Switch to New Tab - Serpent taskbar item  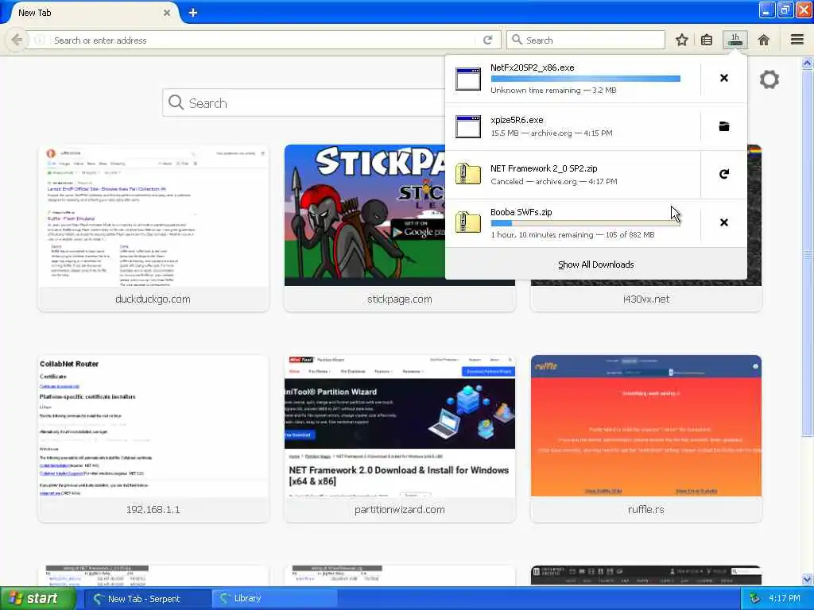(x=146, y=599)
